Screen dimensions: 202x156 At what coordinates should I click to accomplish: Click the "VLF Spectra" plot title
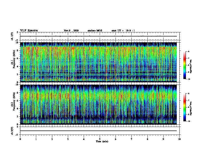(29, 31)
